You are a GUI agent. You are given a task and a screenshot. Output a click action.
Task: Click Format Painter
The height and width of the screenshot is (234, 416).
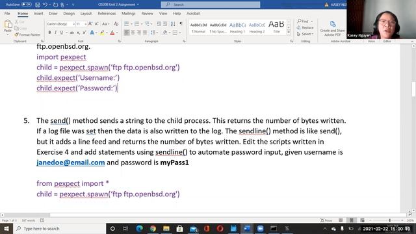[x=28, y=34]
